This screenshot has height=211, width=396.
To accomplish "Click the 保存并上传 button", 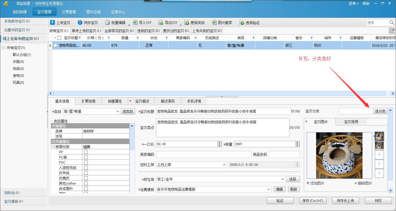I will [x=345, y=200].
